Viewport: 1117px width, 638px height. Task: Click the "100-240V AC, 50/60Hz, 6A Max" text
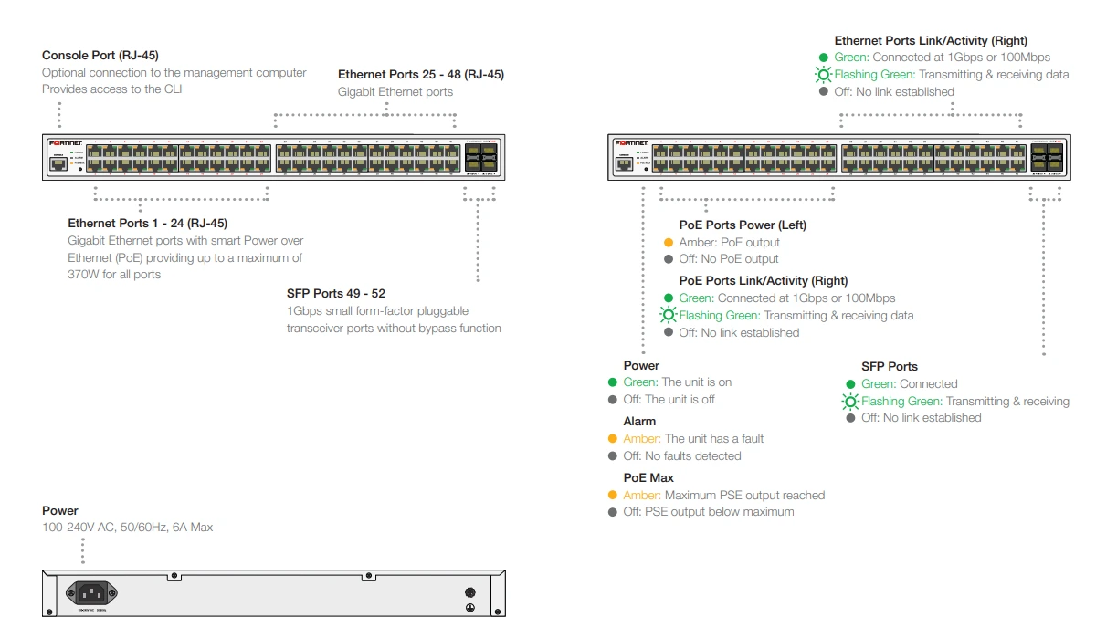click(x=127, y=528)
